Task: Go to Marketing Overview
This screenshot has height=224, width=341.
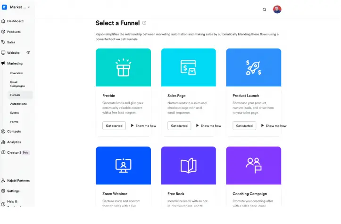Action: 17,73
